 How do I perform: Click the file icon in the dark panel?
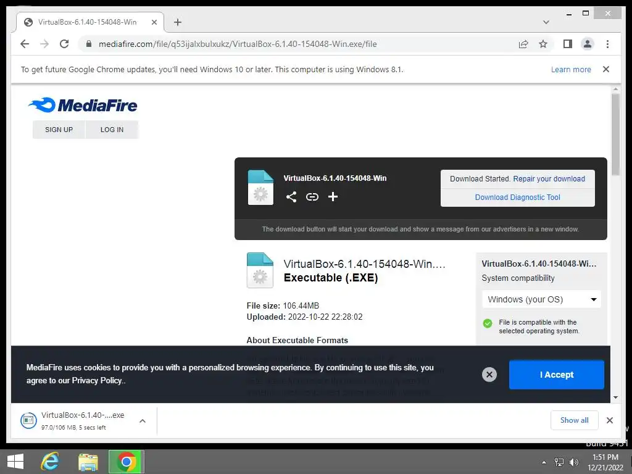260,188
